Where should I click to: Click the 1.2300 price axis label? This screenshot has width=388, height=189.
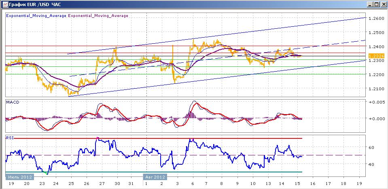tap(375, 60)
